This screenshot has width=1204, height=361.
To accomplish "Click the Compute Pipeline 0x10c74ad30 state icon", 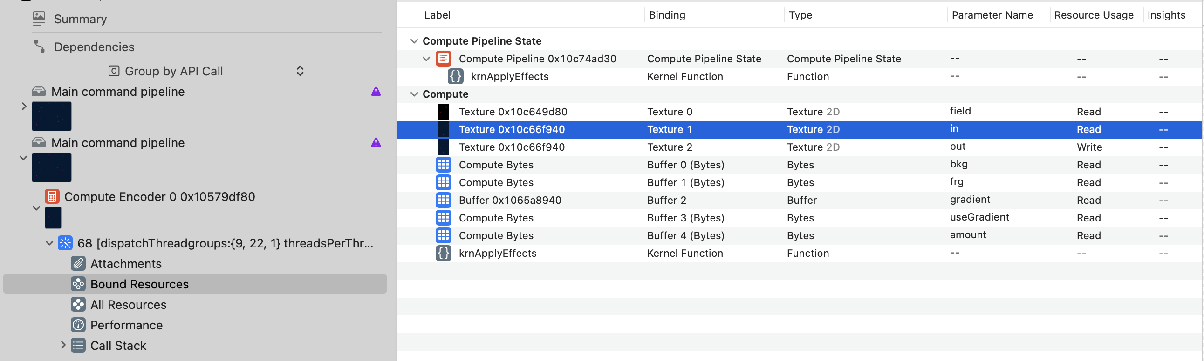I will pos(443,59).
